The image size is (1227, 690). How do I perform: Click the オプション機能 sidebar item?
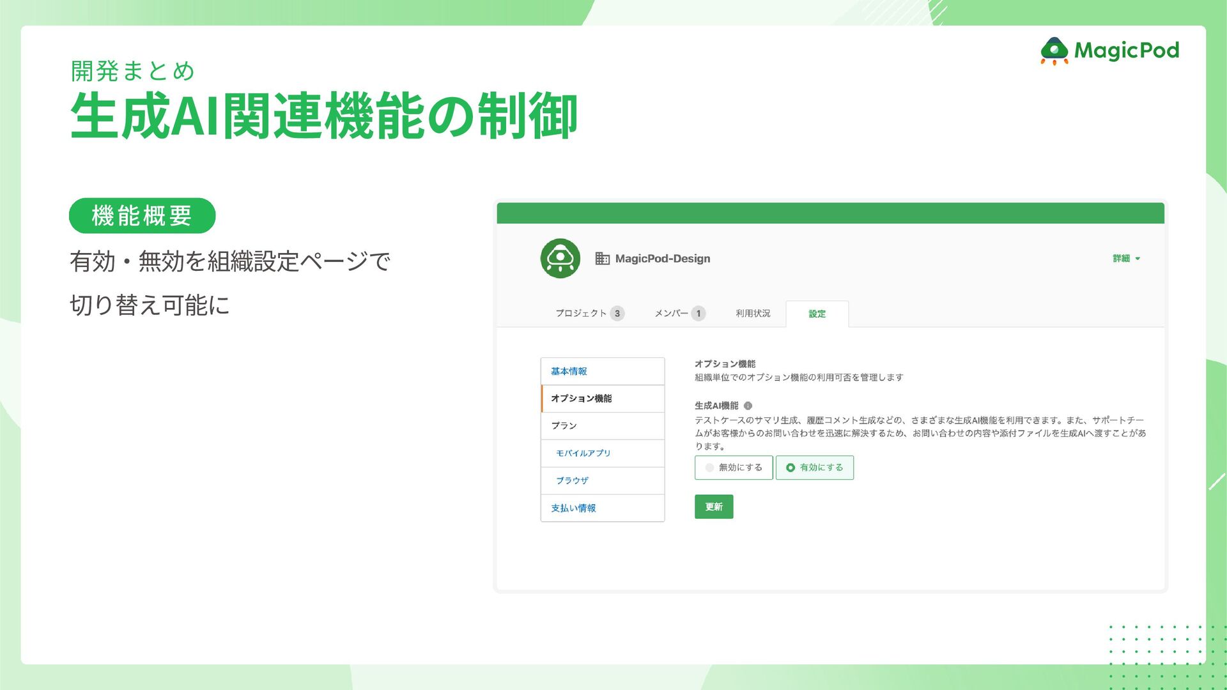click(x=581, y=399)
